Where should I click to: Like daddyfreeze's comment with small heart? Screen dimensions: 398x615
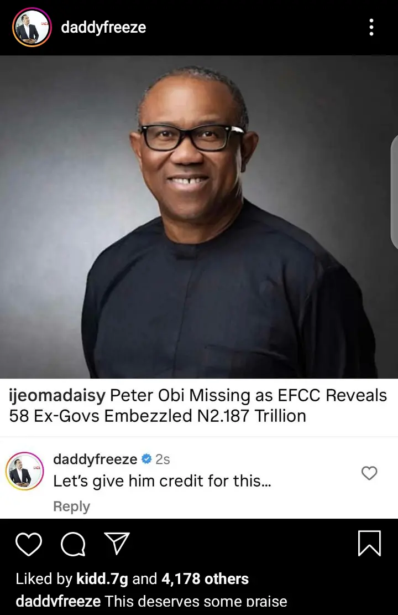[369, 473]
